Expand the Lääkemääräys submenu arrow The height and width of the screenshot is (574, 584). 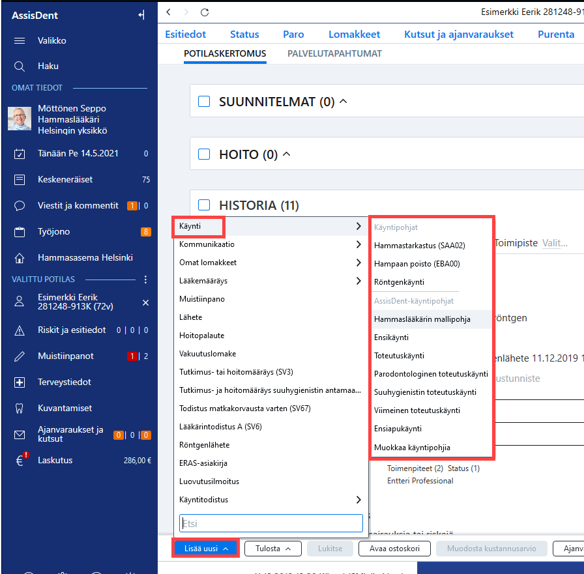[358, 281]
